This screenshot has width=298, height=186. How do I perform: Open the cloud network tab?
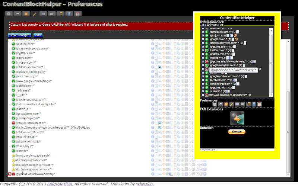pos(17,14)
